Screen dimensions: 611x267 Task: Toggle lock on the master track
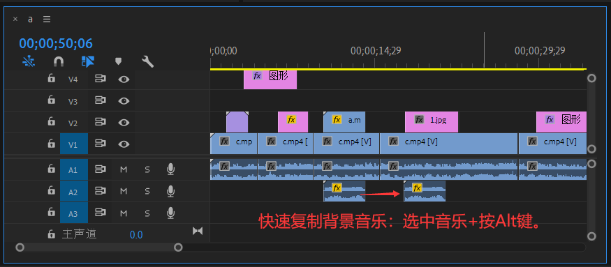tap(51, 234)
